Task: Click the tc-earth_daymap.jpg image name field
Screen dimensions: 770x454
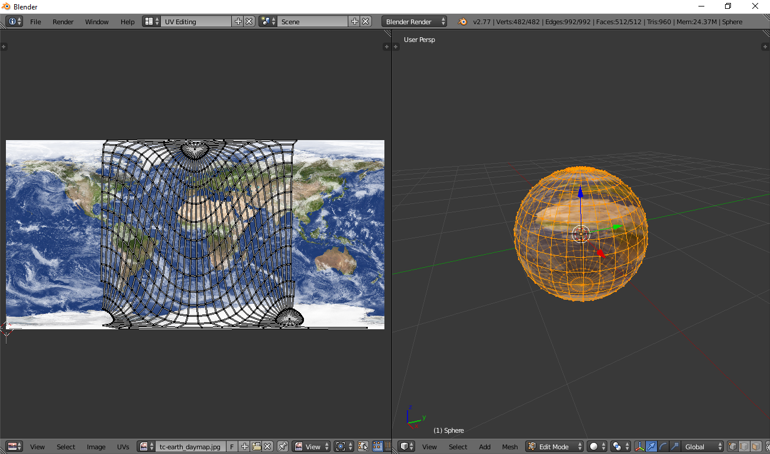Action: coord(190,447)
